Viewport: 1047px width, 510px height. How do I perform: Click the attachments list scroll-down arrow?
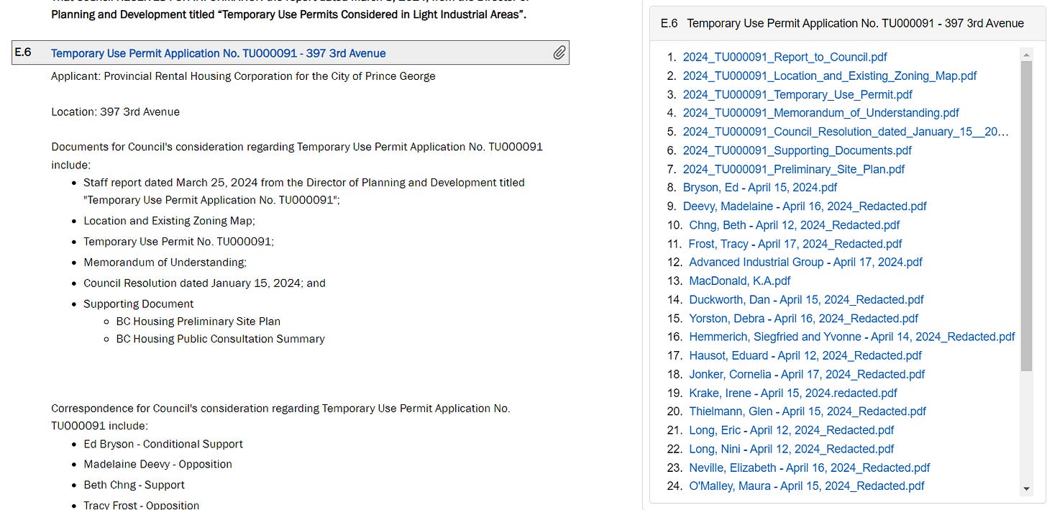(x=1027, y=489)
